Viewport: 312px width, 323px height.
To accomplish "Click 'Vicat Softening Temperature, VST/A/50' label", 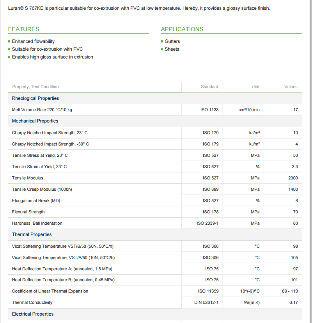I will [63, 258].
